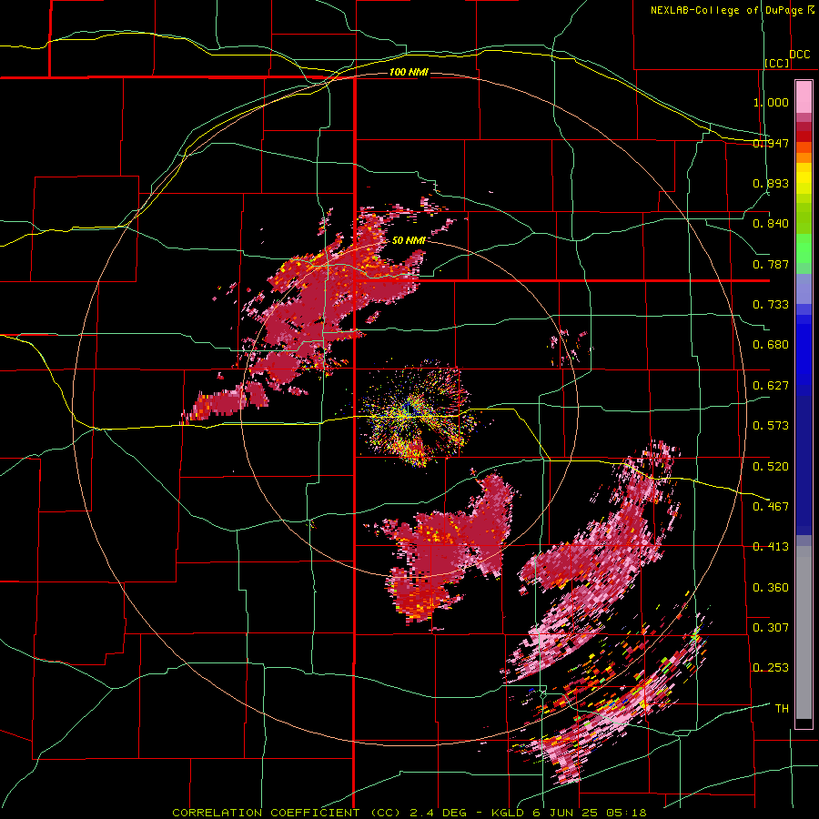
Task: Click the 0.787 color scale value
Action: 771,264
